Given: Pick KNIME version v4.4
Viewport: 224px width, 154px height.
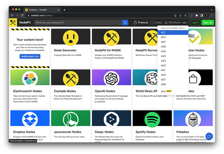Looking at the screenshot, I should [173, 56].
